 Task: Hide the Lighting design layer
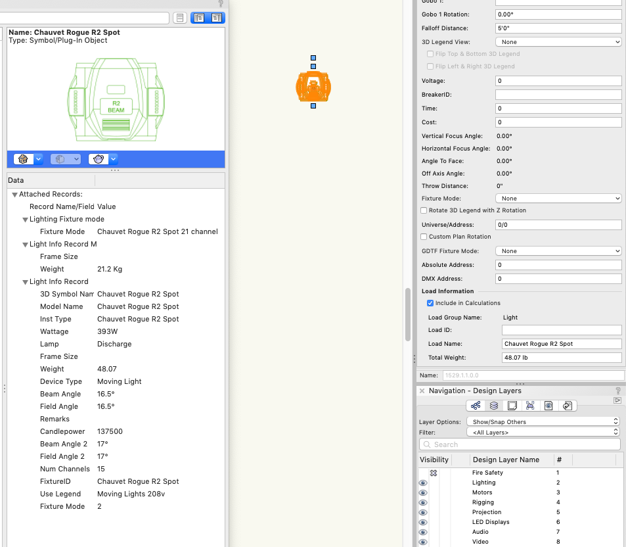422,483
